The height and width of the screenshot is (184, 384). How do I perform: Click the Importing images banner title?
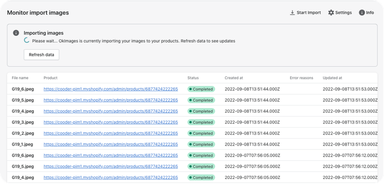[43, 33]
